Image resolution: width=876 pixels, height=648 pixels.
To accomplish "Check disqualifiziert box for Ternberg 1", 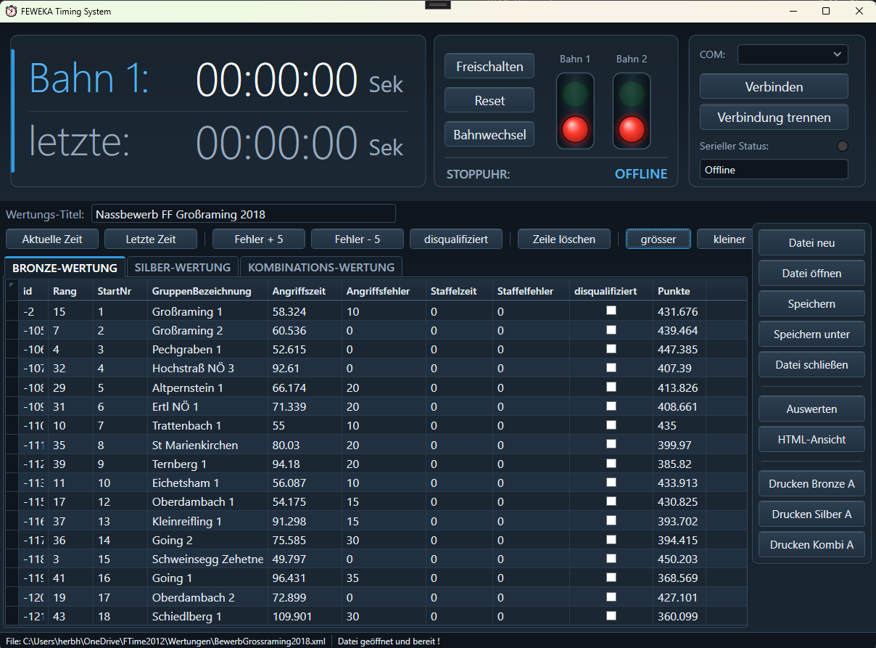I will (x=611, y=463).
